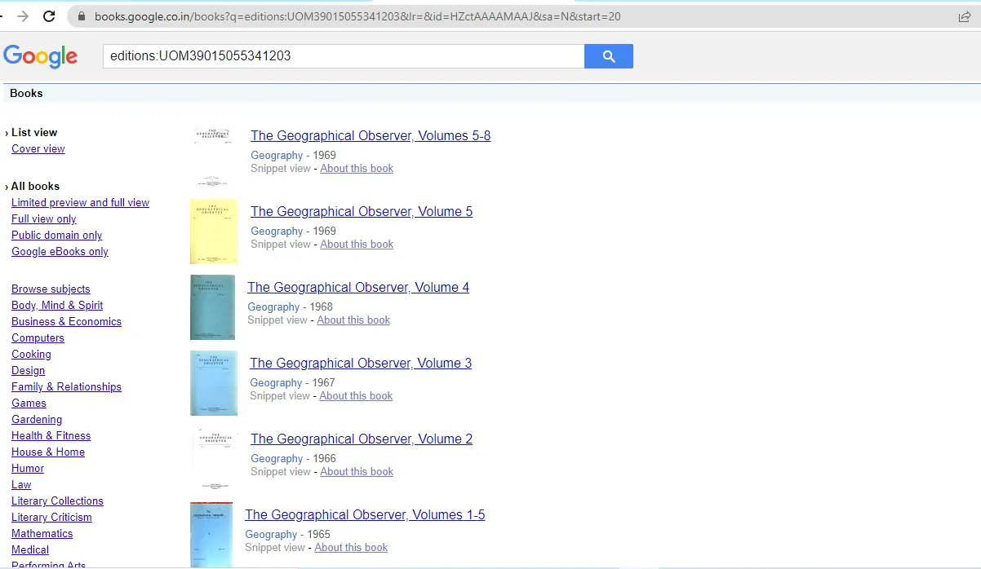Open the House & Home subject
The image size is (981, 569).
tap(48, 452)
